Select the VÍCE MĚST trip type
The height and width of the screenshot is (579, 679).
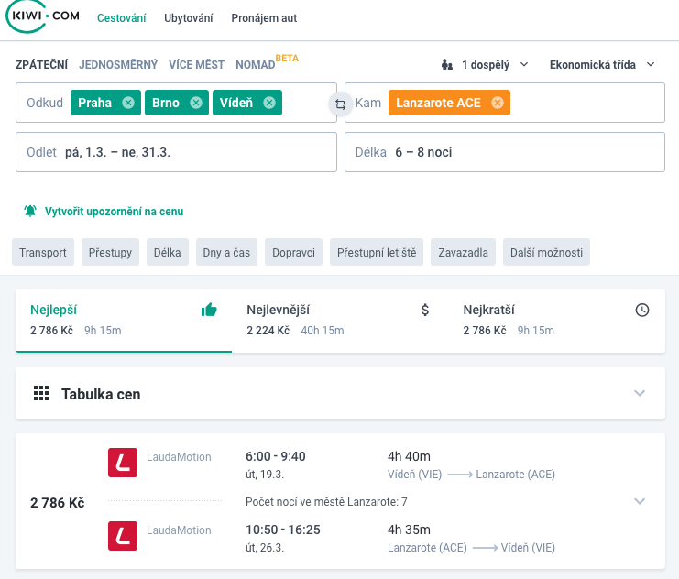pos(197,65)
